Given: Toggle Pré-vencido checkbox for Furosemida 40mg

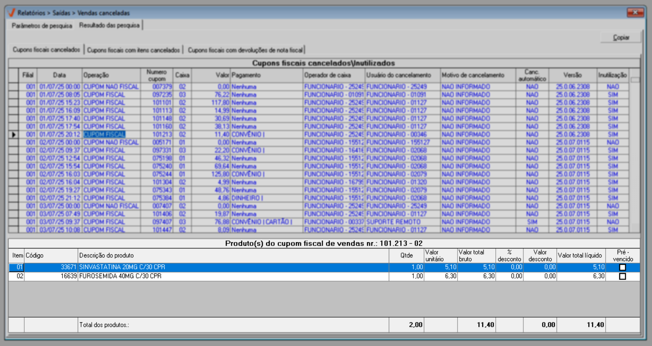Looking at the screenshot, I should [x=622, y=276].
